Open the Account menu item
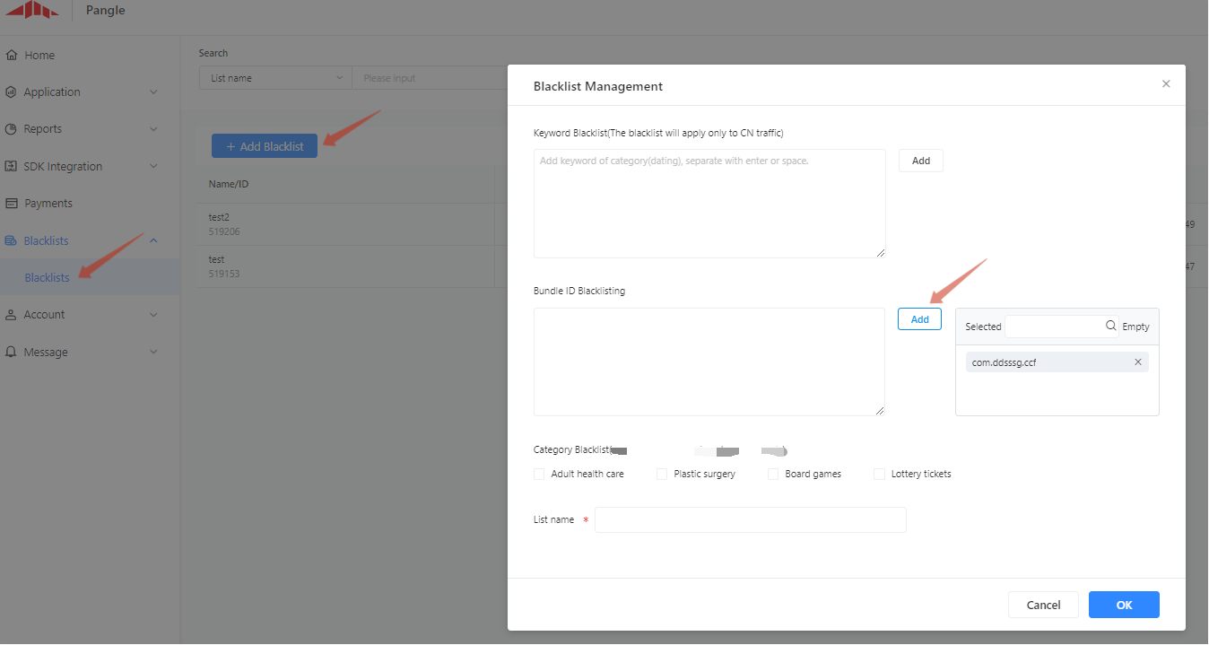The image size is (1209, 645). point(45,315)
